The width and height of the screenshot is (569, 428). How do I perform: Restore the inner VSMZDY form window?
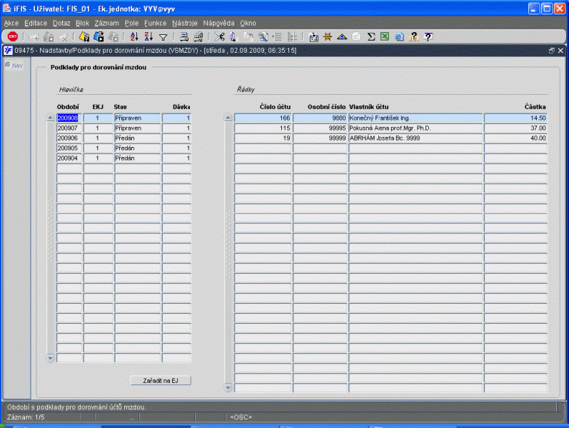point(552,51)
